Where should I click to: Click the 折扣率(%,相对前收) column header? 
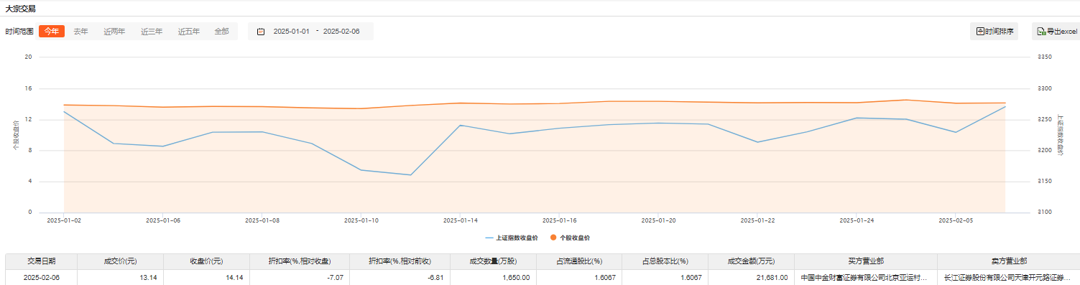tap(400, 261)
